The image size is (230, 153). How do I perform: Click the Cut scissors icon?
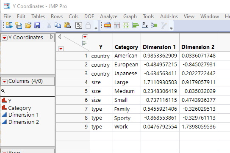point(49,25)
